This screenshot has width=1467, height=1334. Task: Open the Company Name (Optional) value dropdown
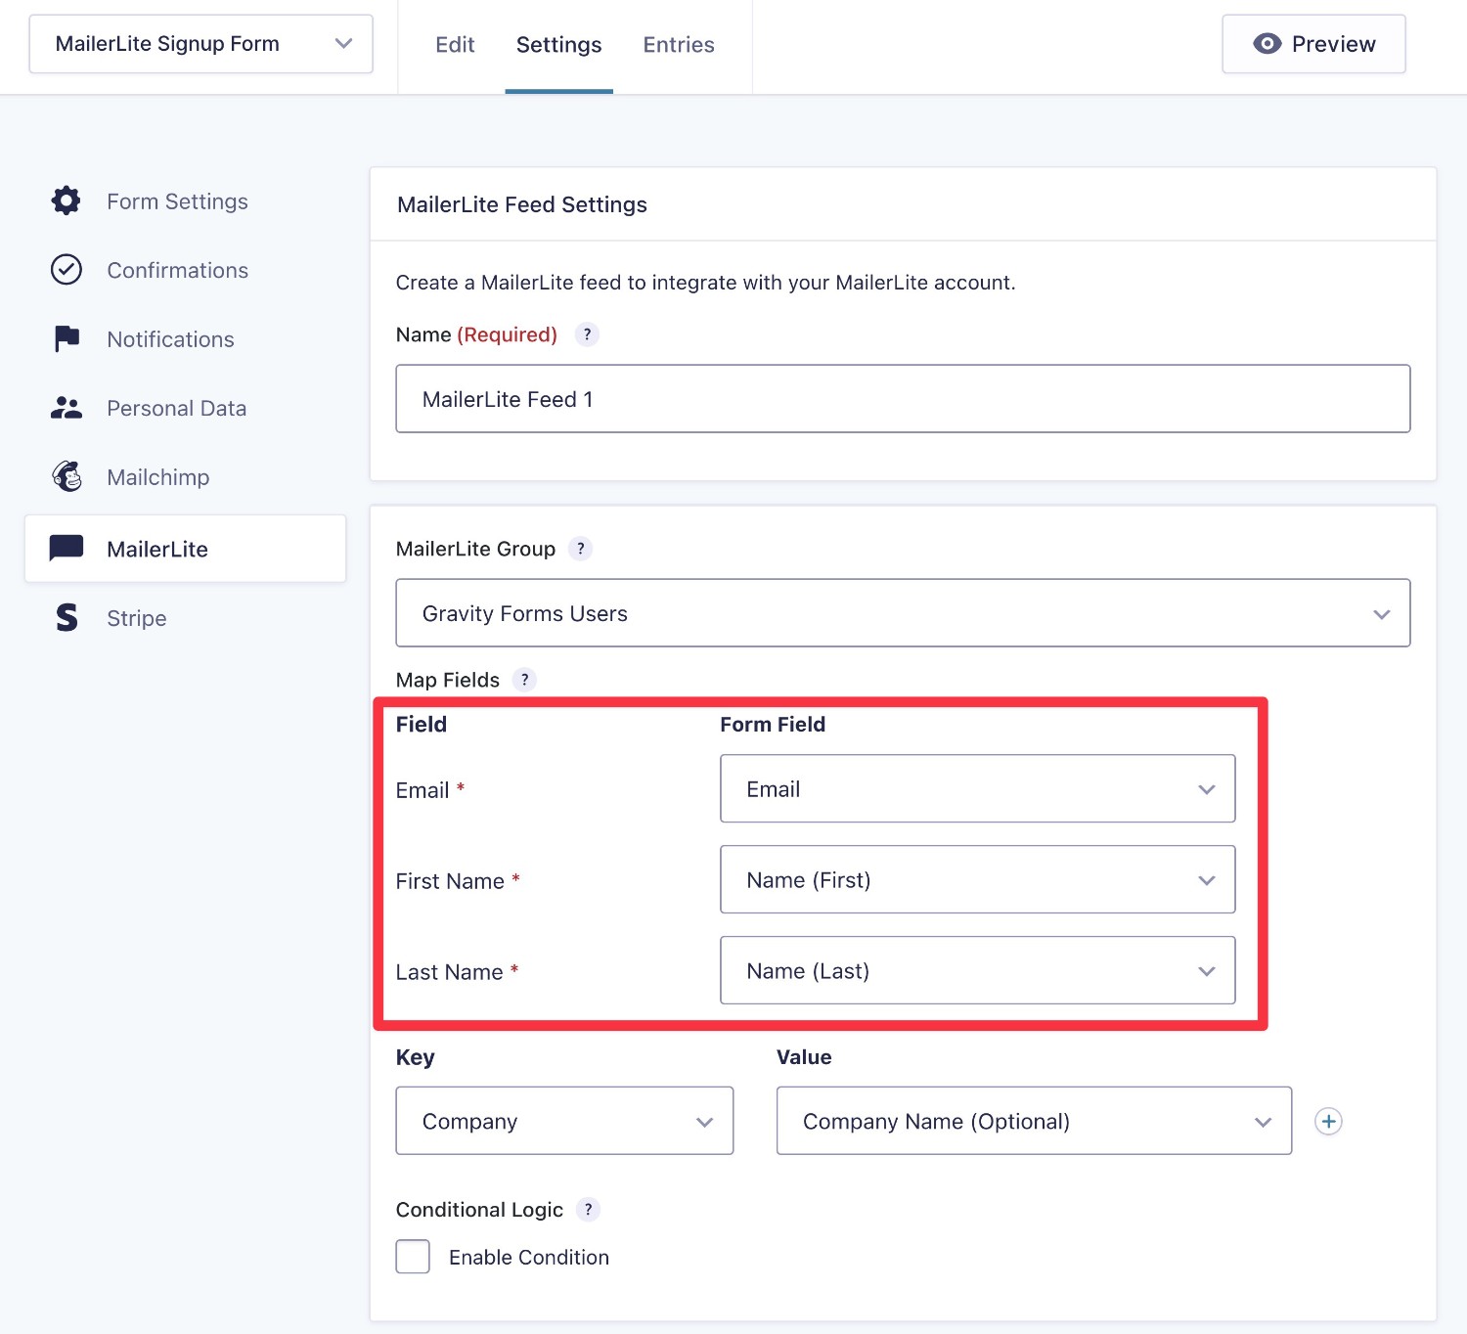click(1034, 1121)
